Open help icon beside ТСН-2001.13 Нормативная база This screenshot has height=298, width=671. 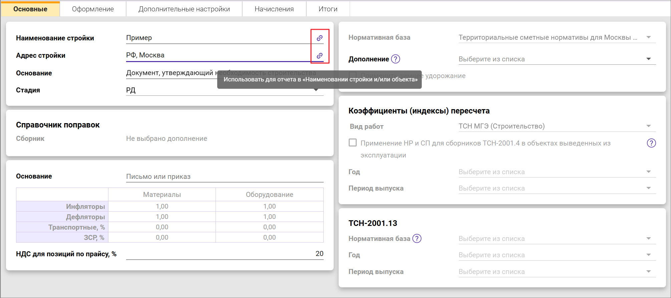(417, 239)
